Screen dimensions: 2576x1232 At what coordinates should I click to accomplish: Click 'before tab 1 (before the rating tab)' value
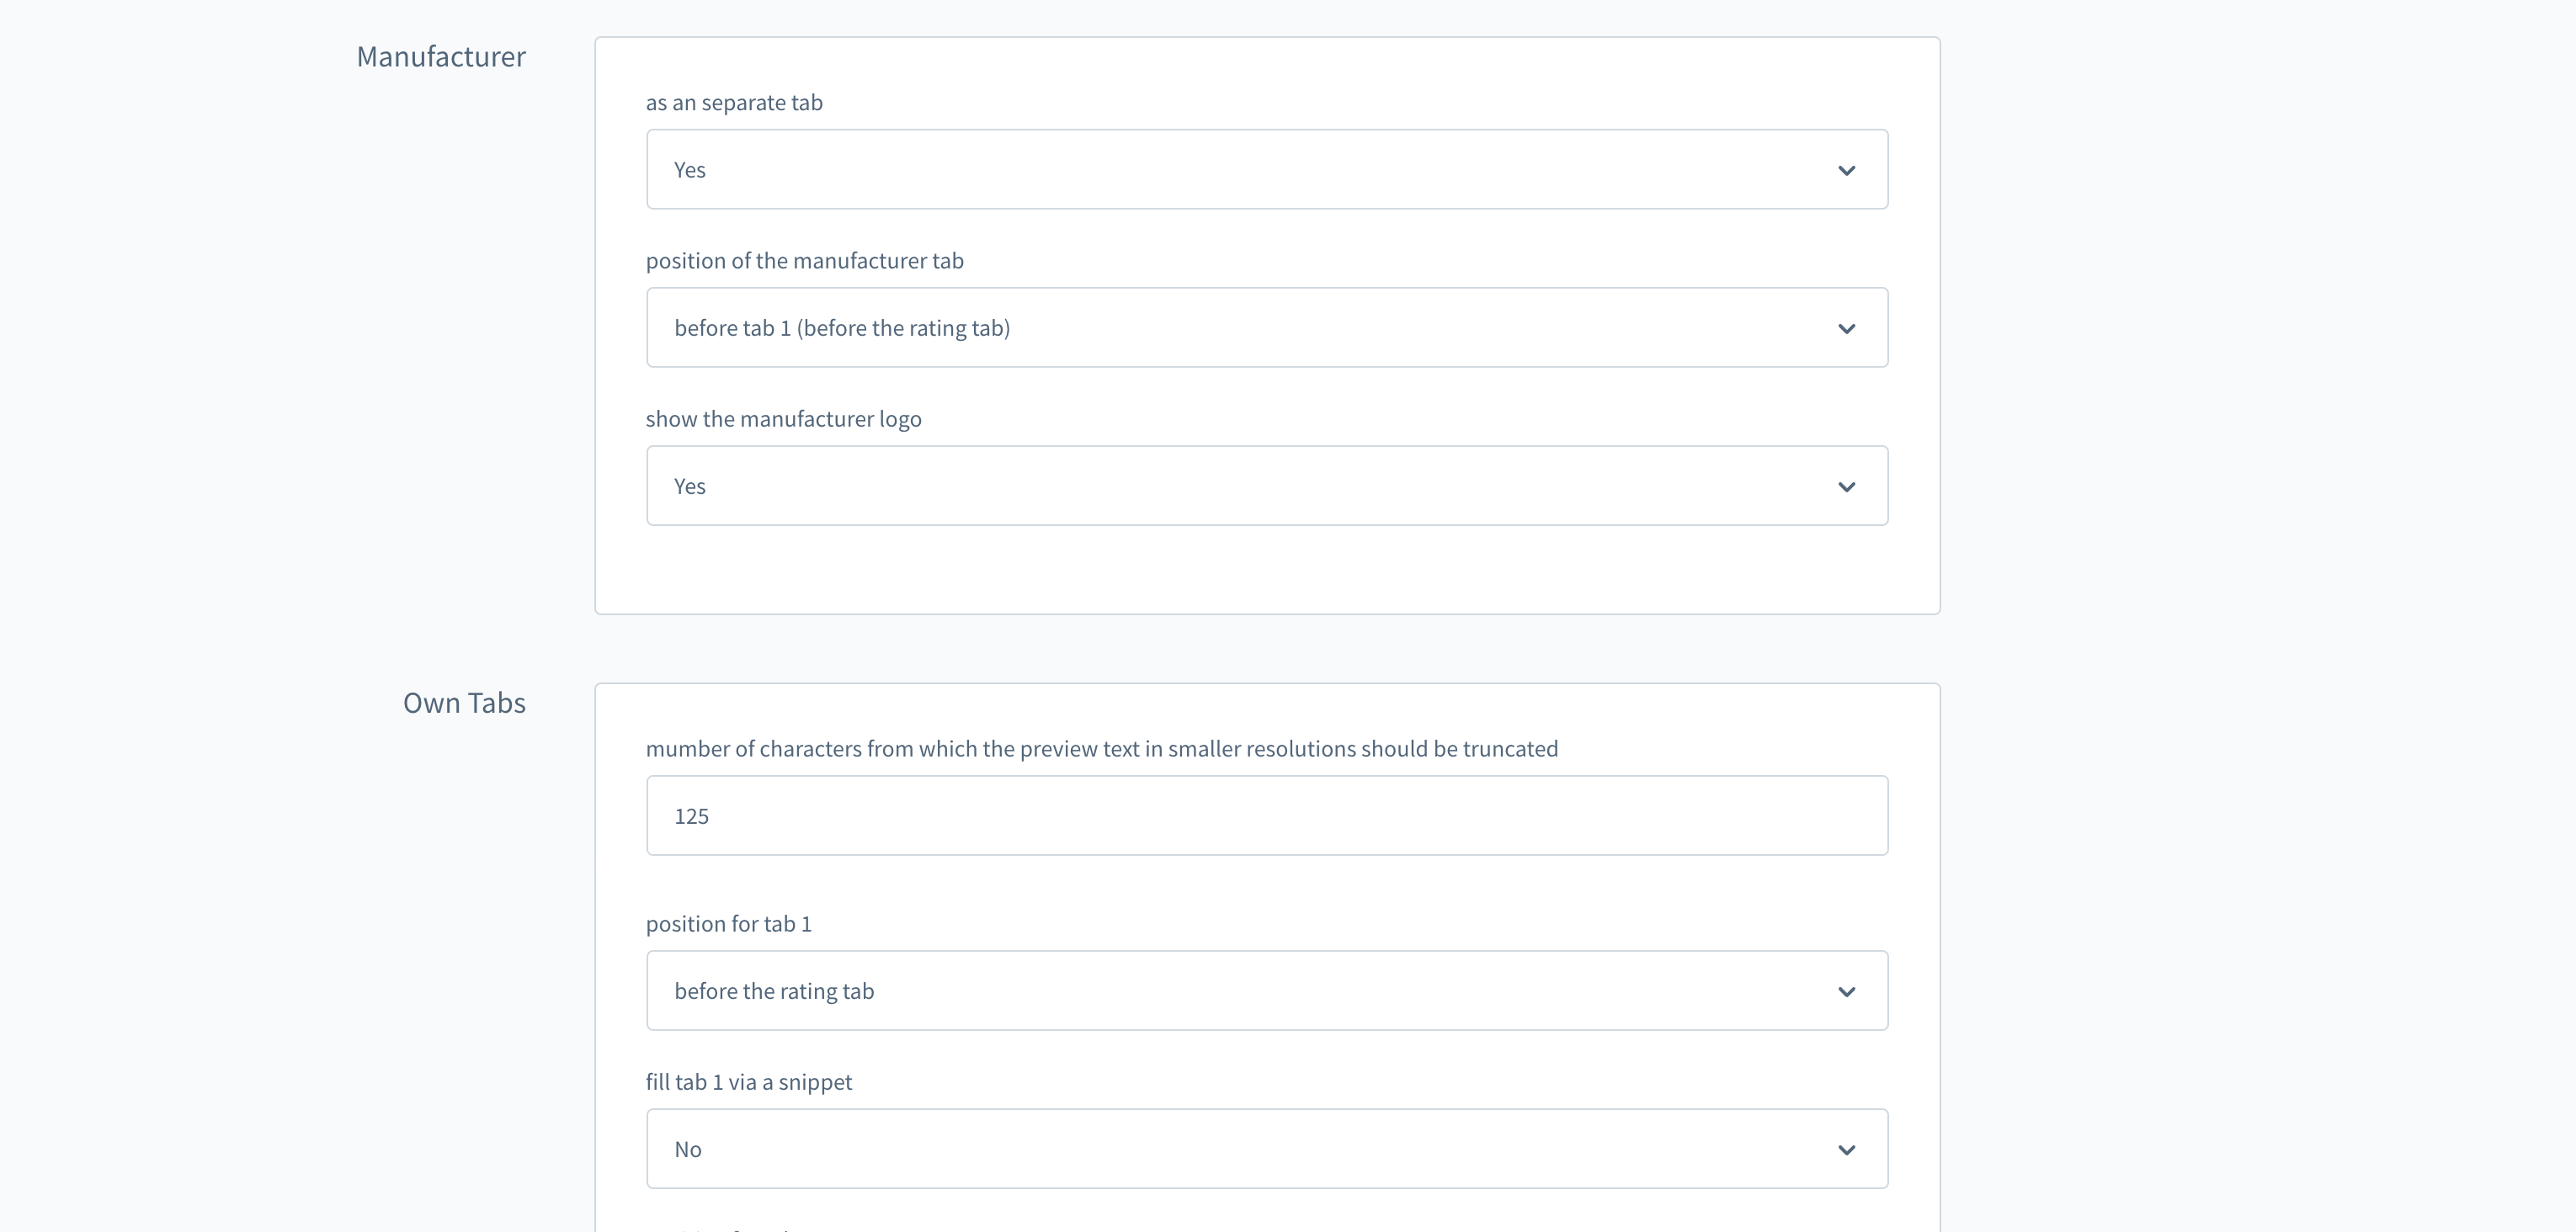pyautogui.click(x=842, y=328)
